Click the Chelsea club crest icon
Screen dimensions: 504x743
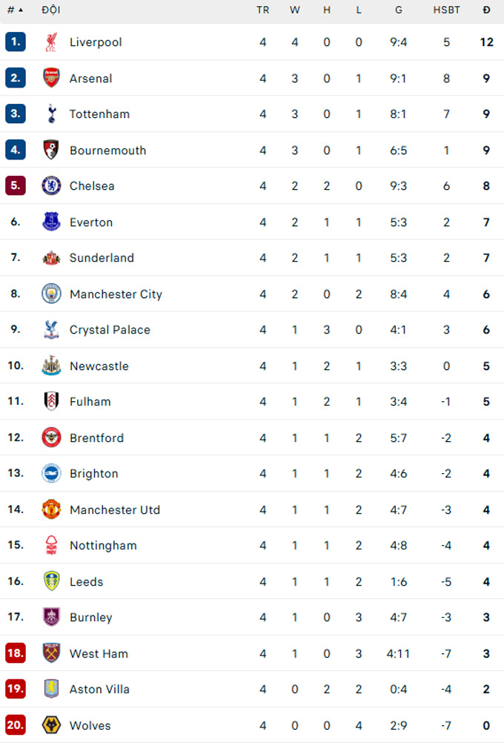pyautogui.click(x=51, y=186)
